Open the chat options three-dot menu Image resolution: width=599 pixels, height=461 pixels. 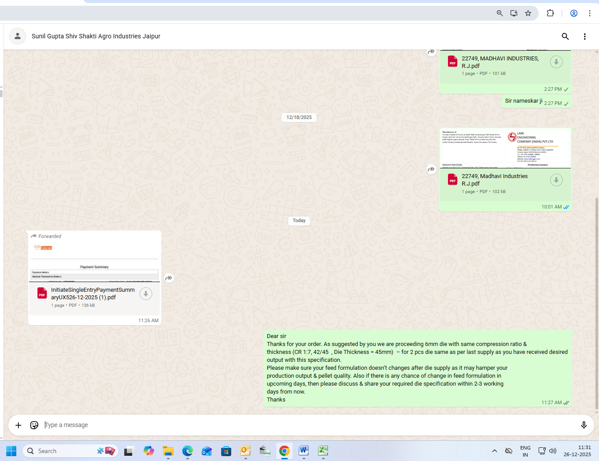(584, 37)
